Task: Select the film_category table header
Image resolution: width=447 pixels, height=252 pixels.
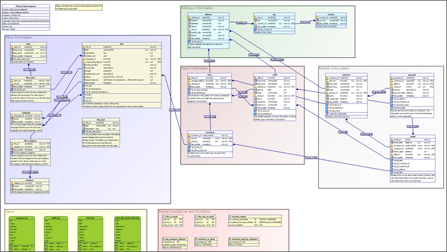Action: click(31, 141)
